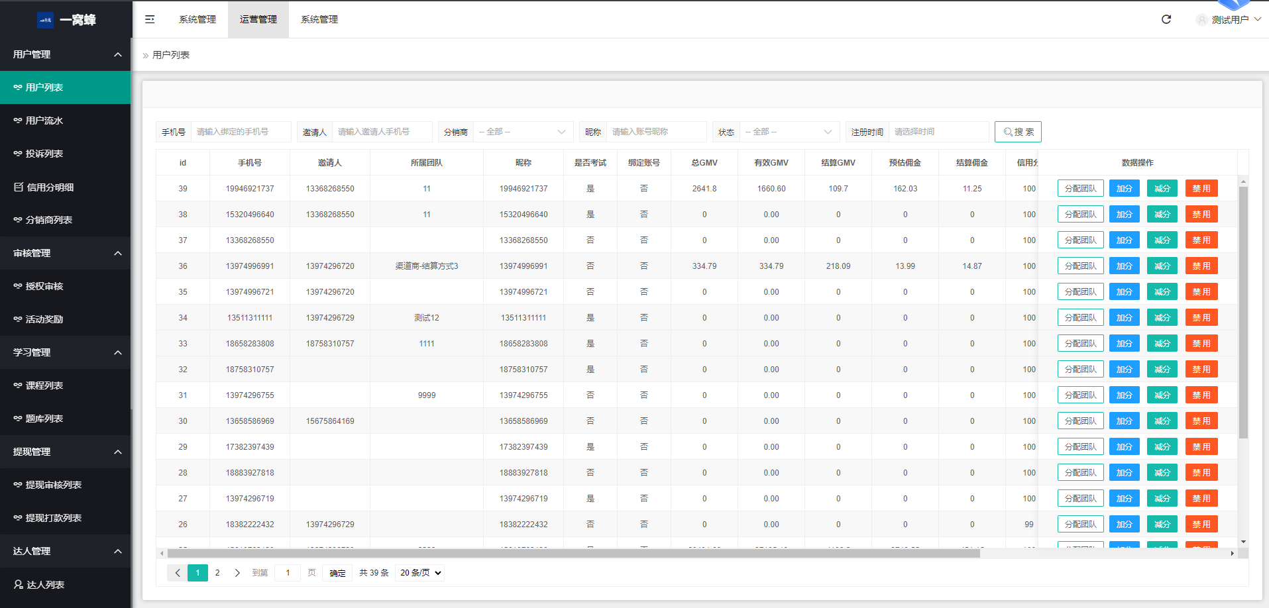Click the icon beside 活动奖励
The height and width of the screenshot is (608, 1269).
click(18, 319)
